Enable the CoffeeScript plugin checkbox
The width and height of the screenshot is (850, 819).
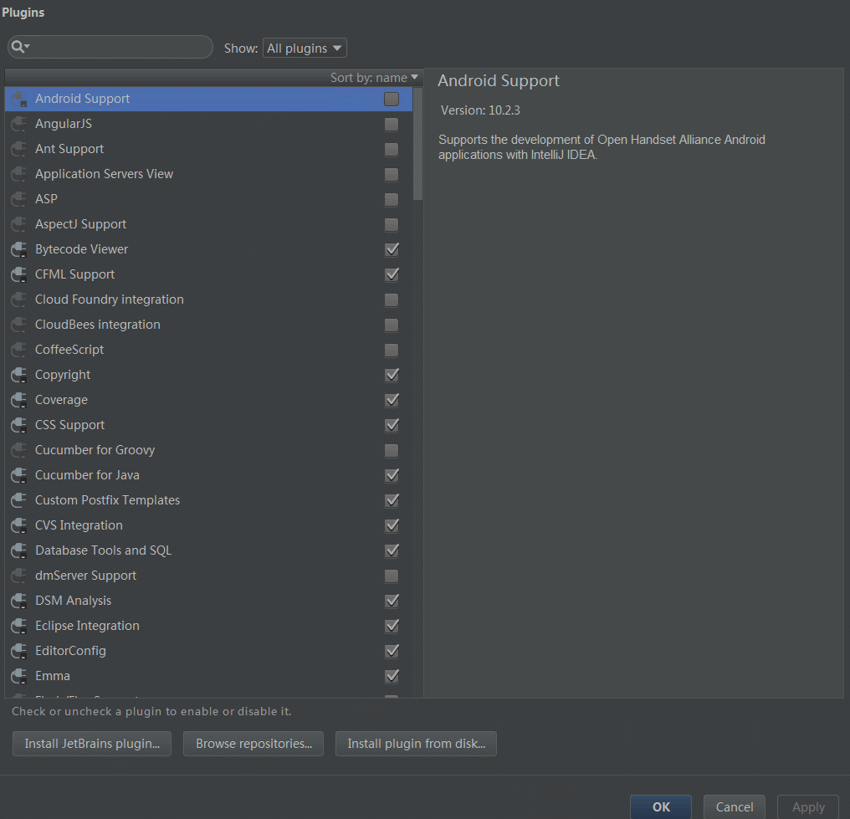392,350
